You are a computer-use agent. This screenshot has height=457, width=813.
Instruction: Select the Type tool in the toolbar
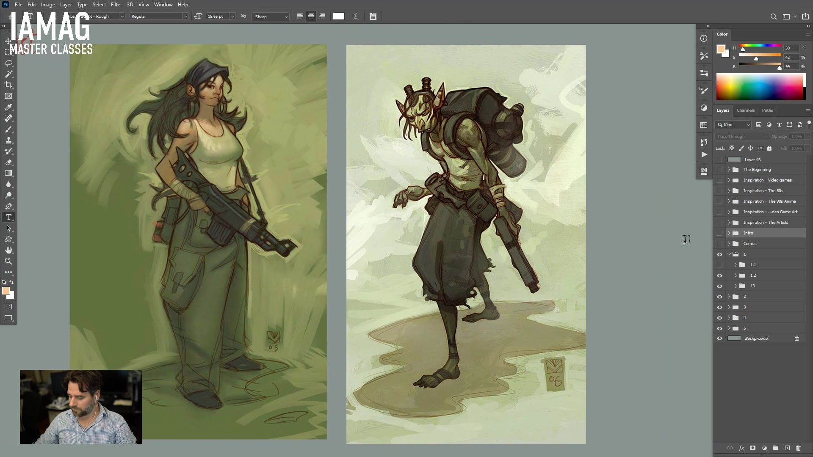click(8, 217)
